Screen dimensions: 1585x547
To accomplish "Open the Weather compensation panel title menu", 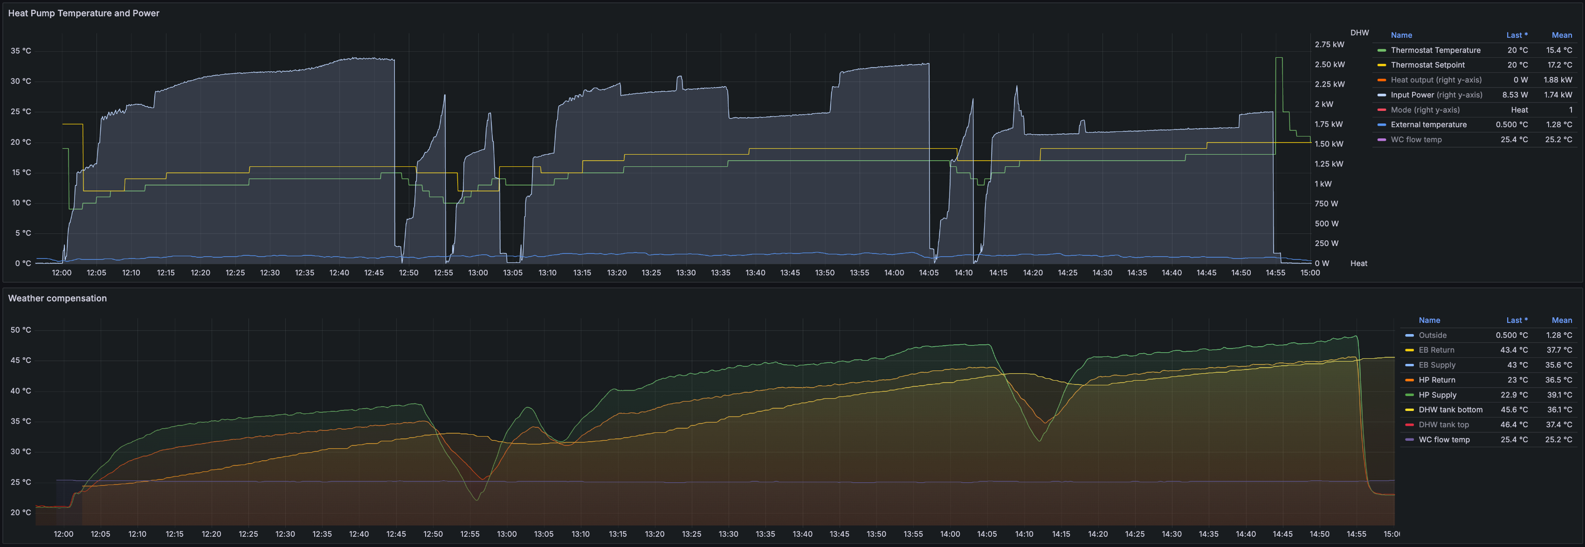I will click(57, 298).
